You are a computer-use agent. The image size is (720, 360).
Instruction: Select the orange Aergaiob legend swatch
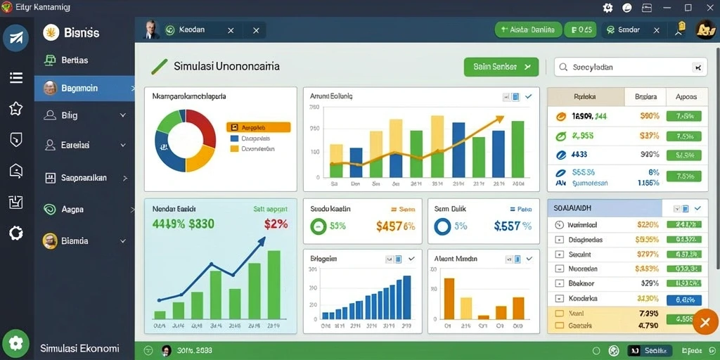click(x=234, y=127)
